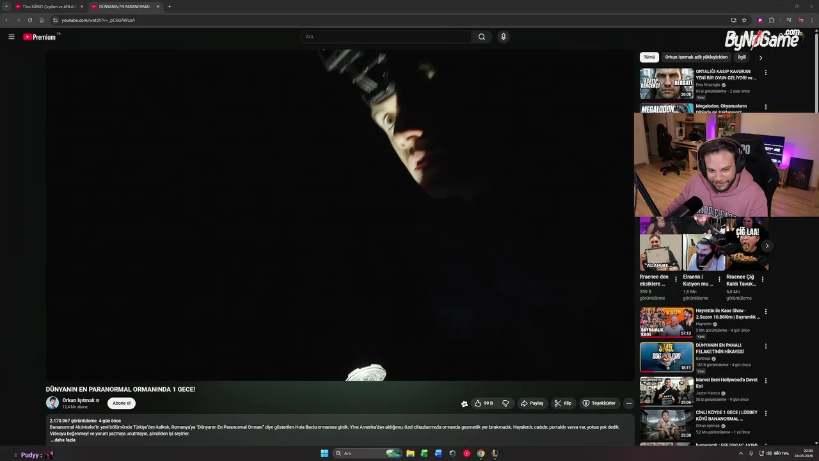Open Orkun Işıtmak channel name link
The height and width of the screenshot is (461, 819).
tap(78, 400)
